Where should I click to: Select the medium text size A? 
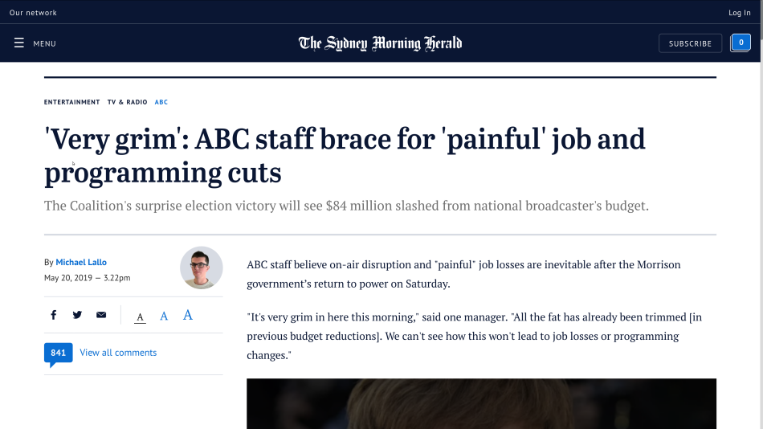(x=164, y=317)
